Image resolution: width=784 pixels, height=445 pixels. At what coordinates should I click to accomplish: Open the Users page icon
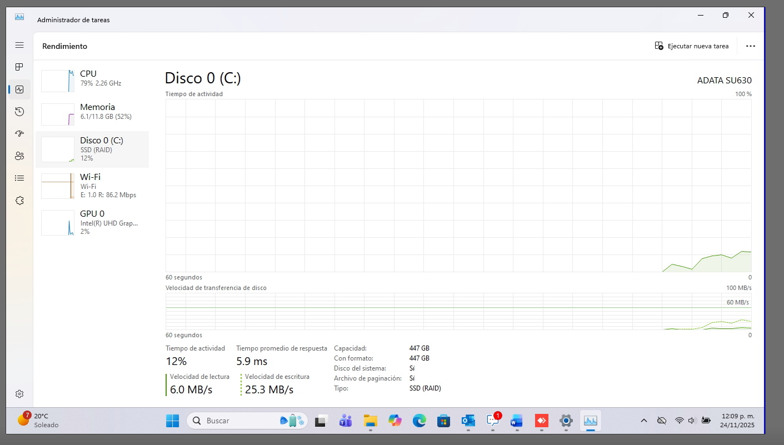(x=19, y=156)
